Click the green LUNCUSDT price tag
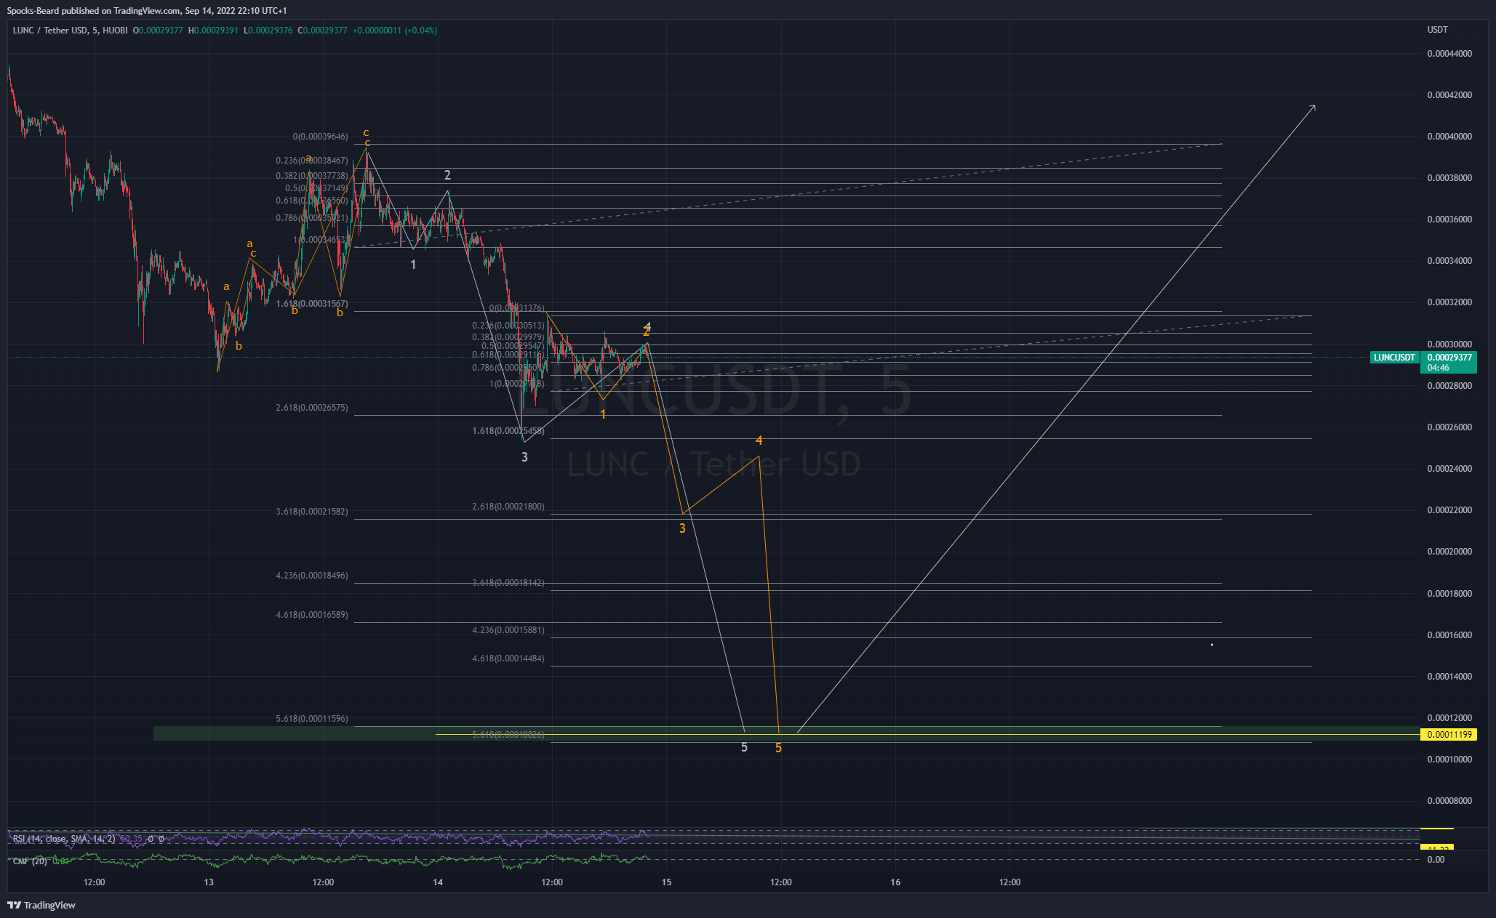1496x918 pixels. (1394, 358)
